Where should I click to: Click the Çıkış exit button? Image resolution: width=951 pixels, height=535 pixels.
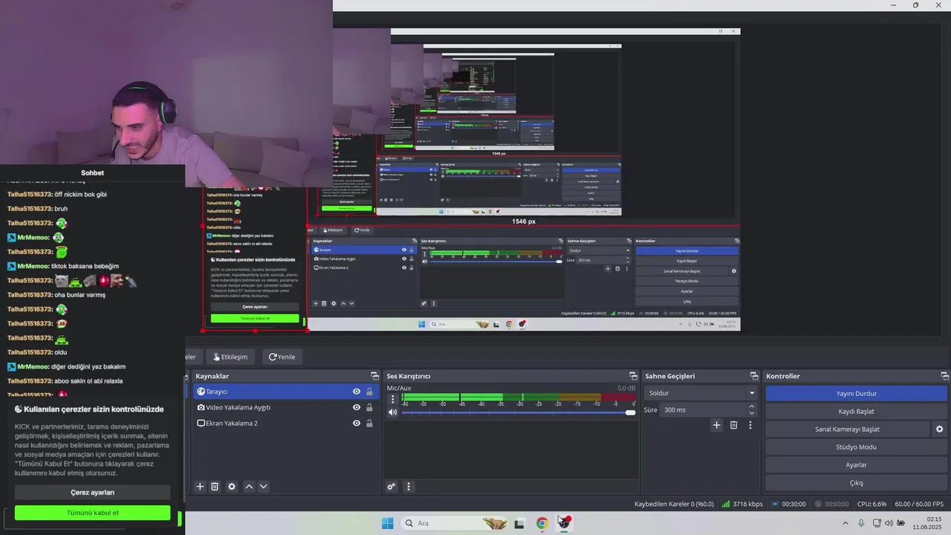tap(857, 483)
